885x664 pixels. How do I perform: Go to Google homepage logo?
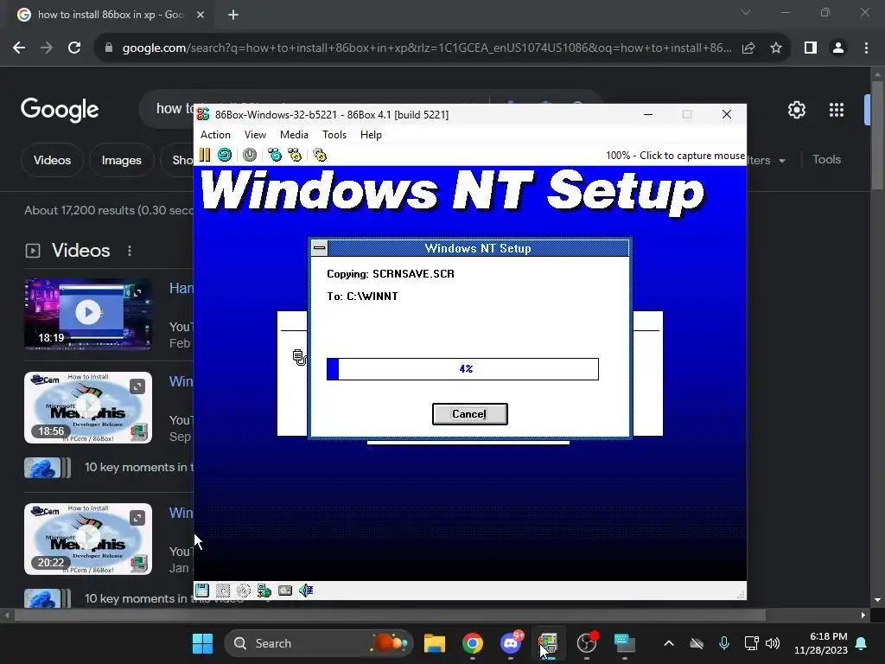pyautogui.click(x=60, y=110)
